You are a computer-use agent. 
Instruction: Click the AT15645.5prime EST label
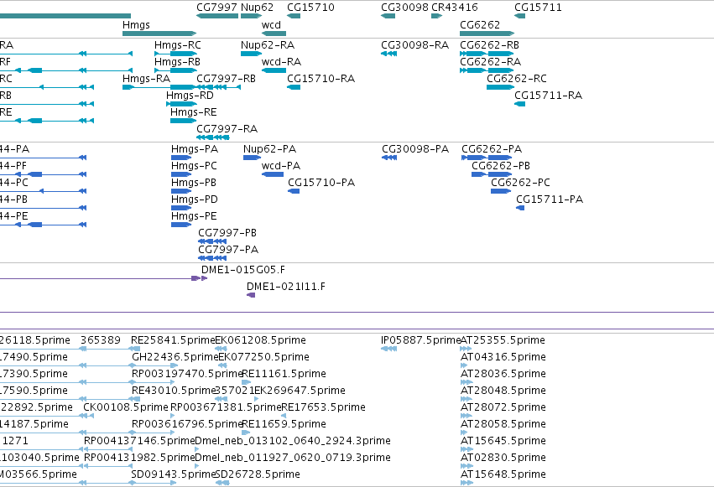point(503,442)
